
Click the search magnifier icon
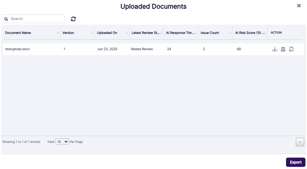pos(6,19)
